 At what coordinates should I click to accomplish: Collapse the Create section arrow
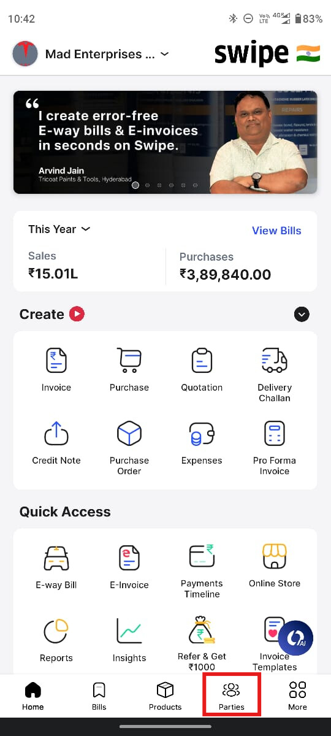pos(302,314)
